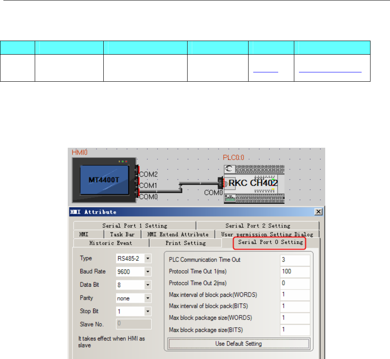Click the Protocol Time Out 1(ms) field
The width and height of the screenshot is (390, 359).
[295, 271]
